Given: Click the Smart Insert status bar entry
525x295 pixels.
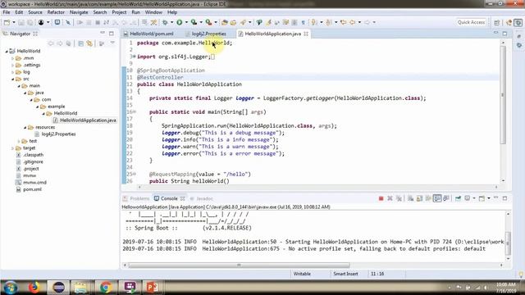Looking at the screenshot, I should (345, 274).
